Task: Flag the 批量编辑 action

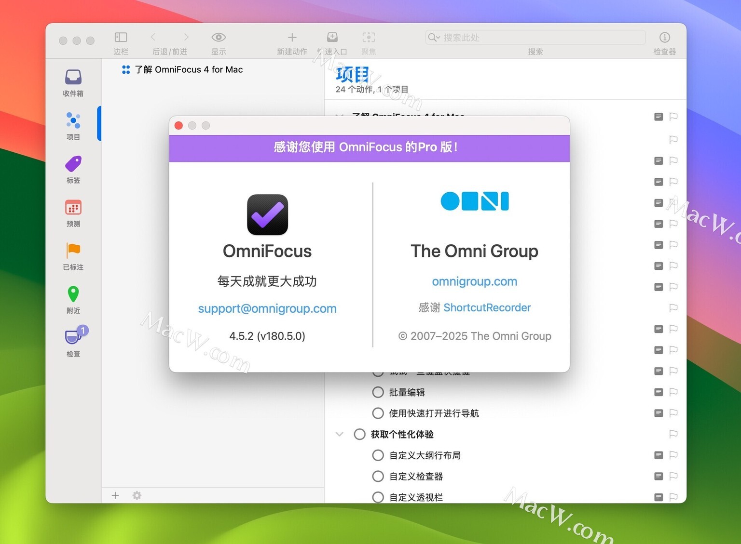Action: (673, 392)
